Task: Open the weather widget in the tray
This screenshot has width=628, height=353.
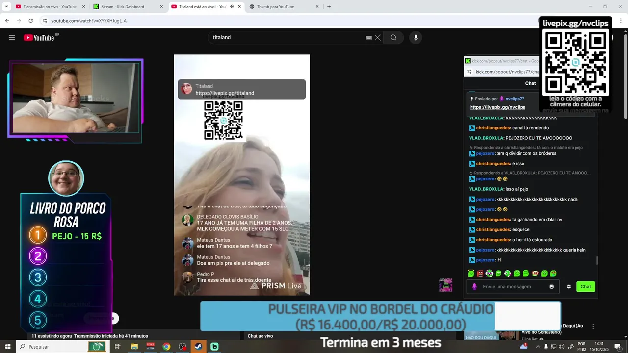Action: tap(524, 346)
